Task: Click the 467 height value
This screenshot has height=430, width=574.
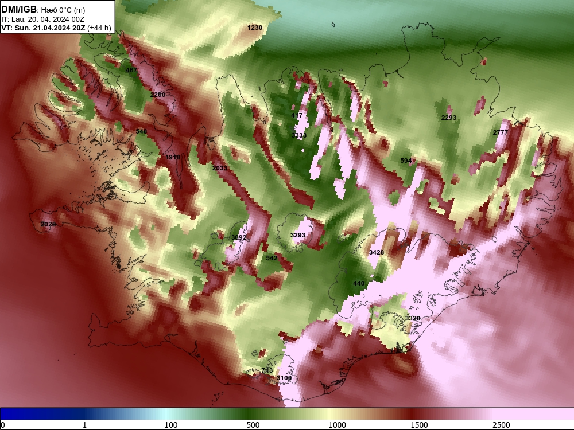Action: pos(131,70)
